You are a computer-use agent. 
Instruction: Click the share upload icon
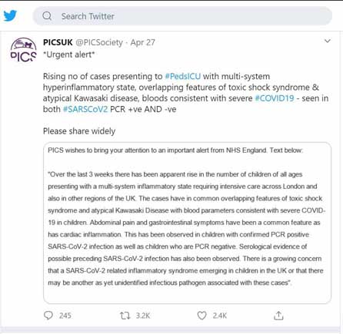coord(278,316)
